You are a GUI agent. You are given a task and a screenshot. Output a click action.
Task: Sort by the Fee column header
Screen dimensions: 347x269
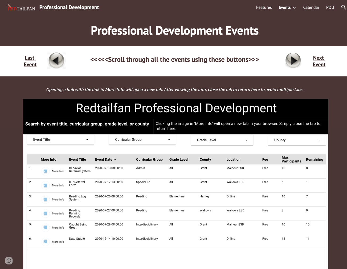(265, 160)
